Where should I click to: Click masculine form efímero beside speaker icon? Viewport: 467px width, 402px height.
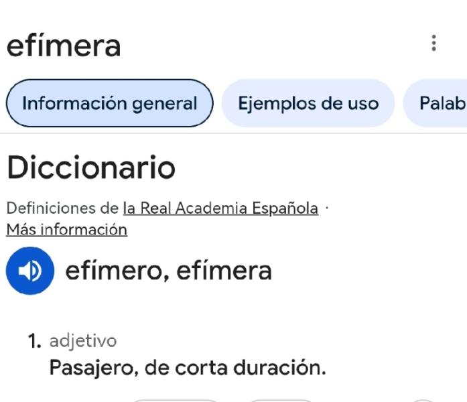tap(117, 271)
